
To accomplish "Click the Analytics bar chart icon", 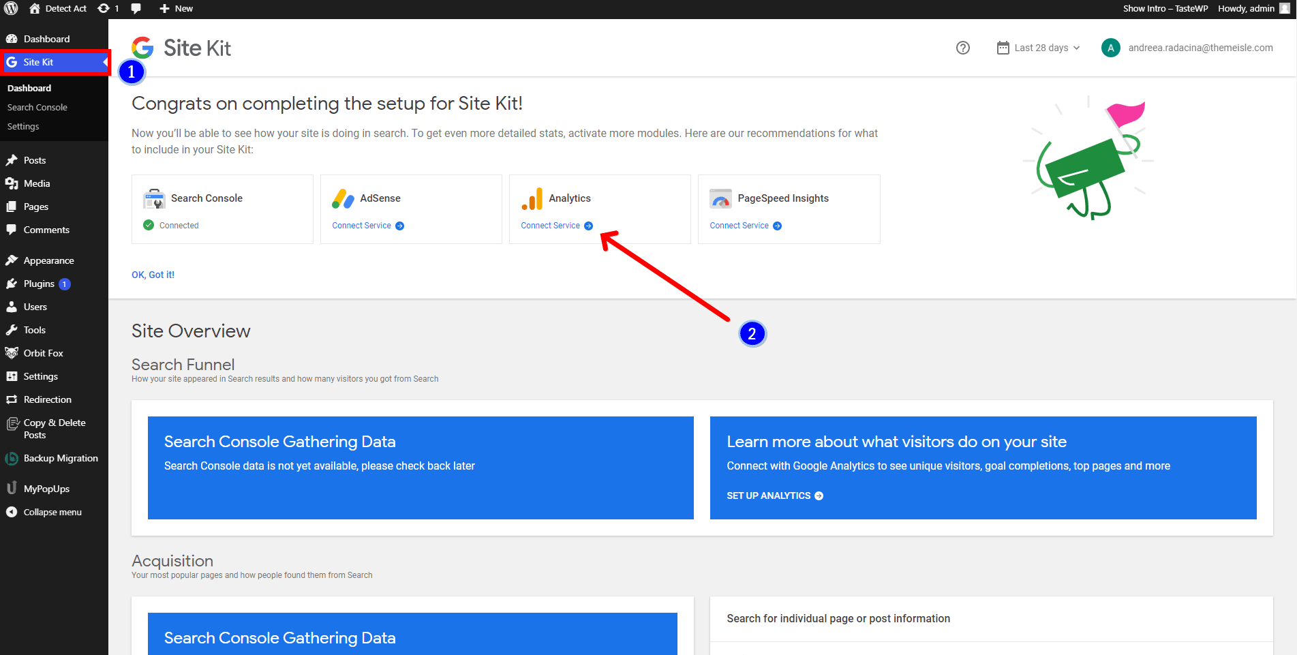I will coord(532,199).
